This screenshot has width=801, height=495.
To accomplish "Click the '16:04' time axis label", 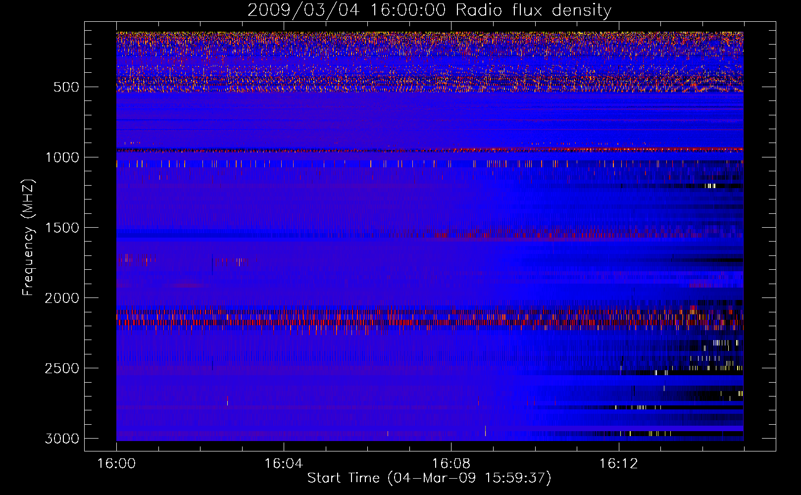I will point(284,463).
